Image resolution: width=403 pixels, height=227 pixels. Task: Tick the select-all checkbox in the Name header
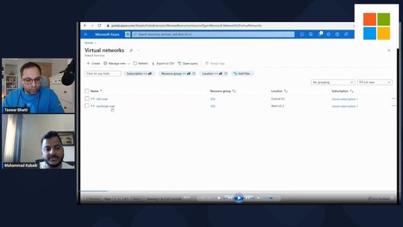click(x=87, y=91)
